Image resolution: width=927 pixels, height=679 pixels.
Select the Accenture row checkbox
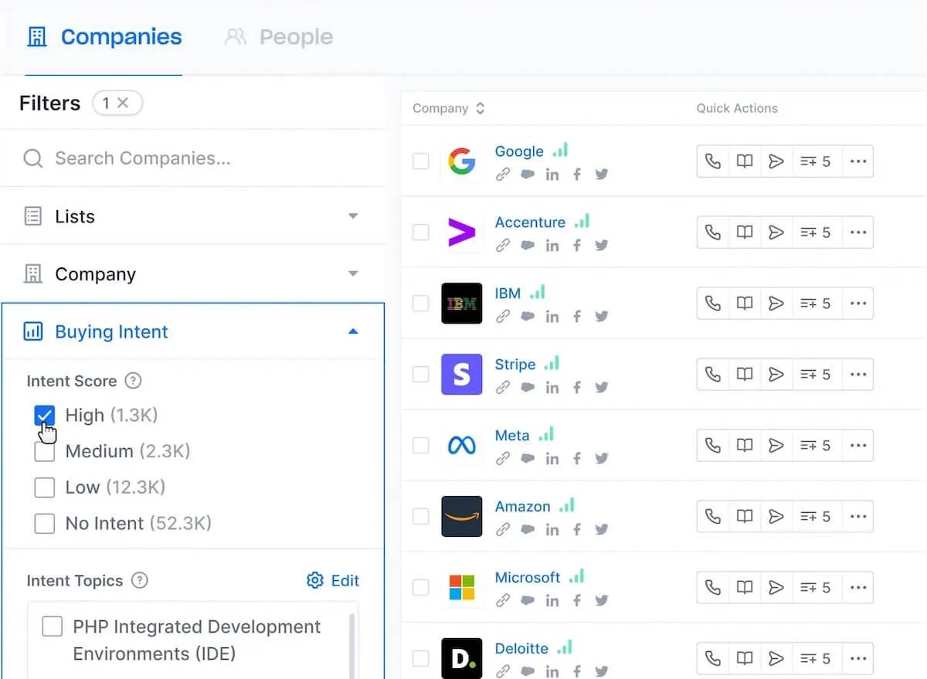coord(420,233)
